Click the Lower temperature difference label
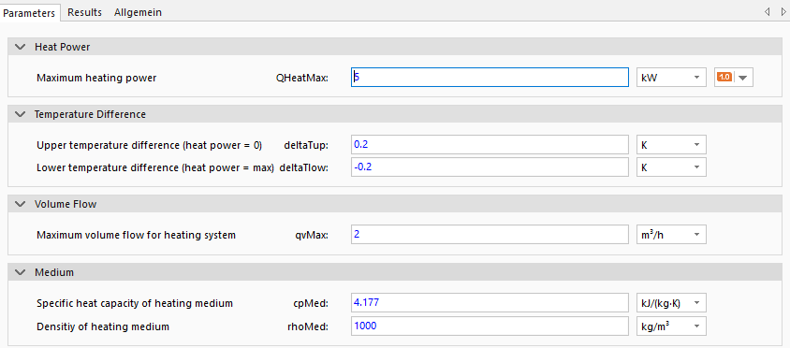 (155, 167)
